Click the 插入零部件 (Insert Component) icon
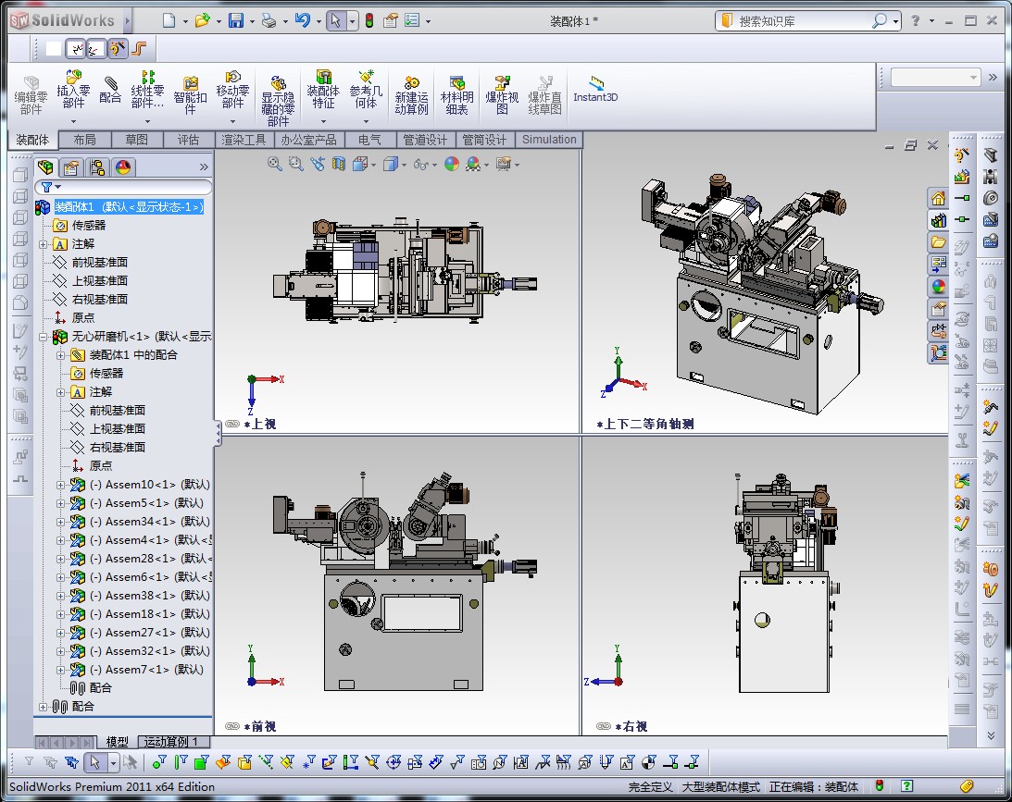 pyautogui.click(x=73, y=79)
